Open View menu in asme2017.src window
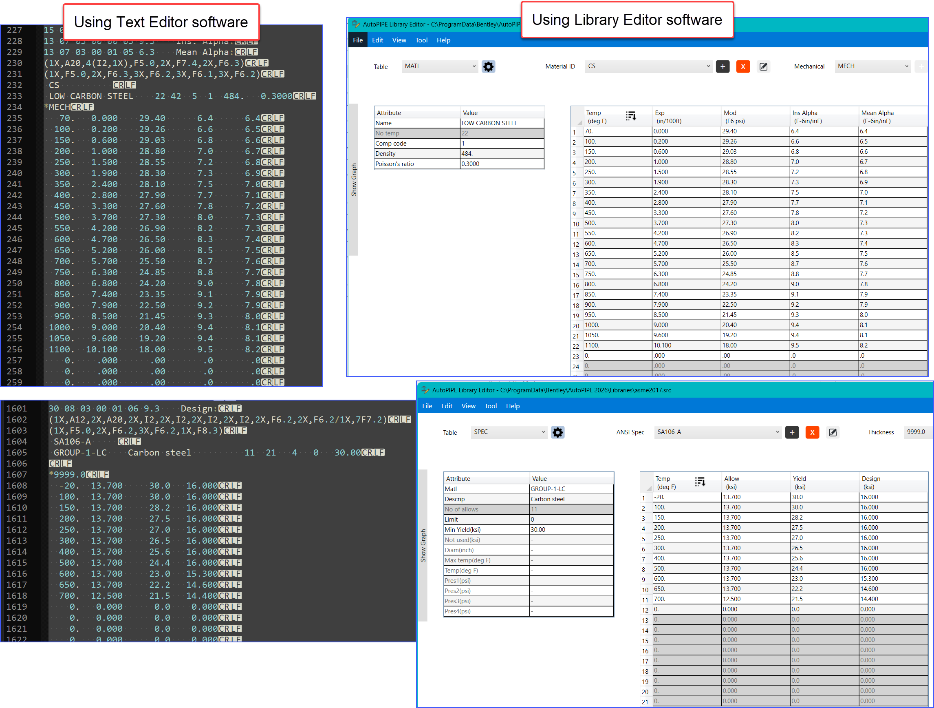 [x=468, y=406]
